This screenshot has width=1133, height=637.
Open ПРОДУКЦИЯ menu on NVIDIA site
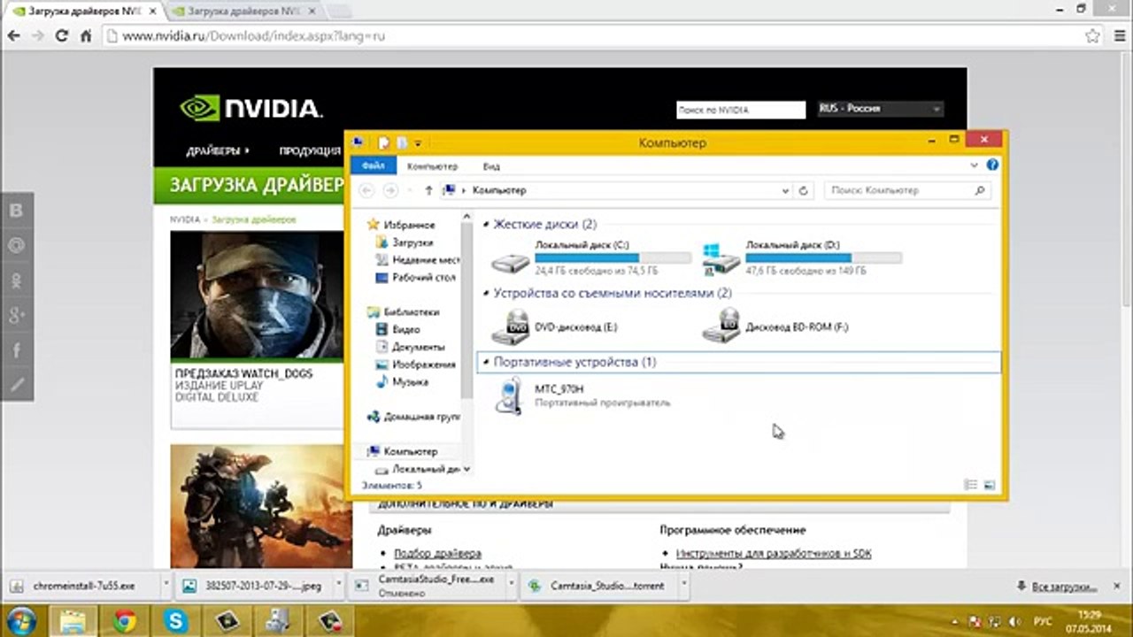click(311, 151)
